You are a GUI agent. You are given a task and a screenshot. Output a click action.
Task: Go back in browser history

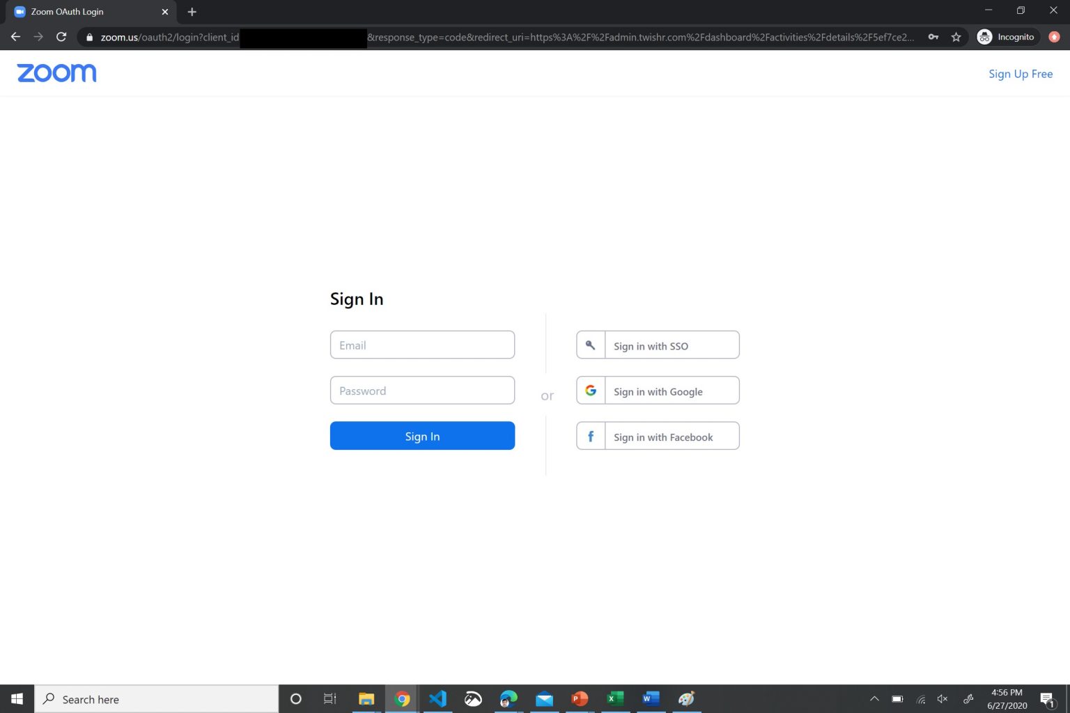tap(15, 37)
